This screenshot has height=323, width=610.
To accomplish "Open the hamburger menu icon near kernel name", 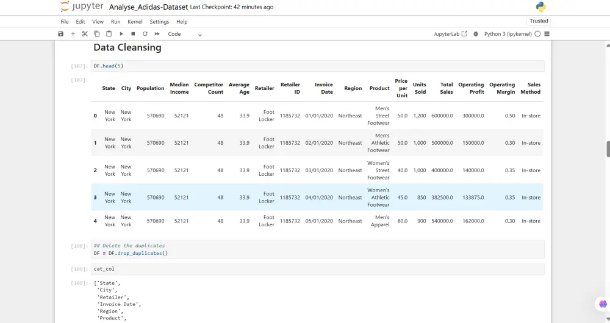I will click(x=547, y=33).
